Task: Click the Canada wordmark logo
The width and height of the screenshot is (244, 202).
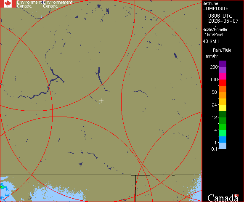Action: (223, 198)
